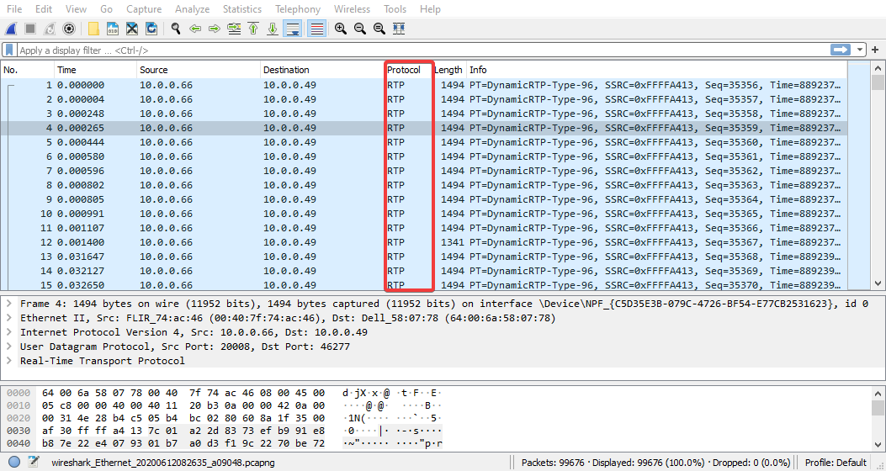The height and width of the screenshot is (471, 886).
Task: Sort by the Time column header
Action: coord(95,70)
